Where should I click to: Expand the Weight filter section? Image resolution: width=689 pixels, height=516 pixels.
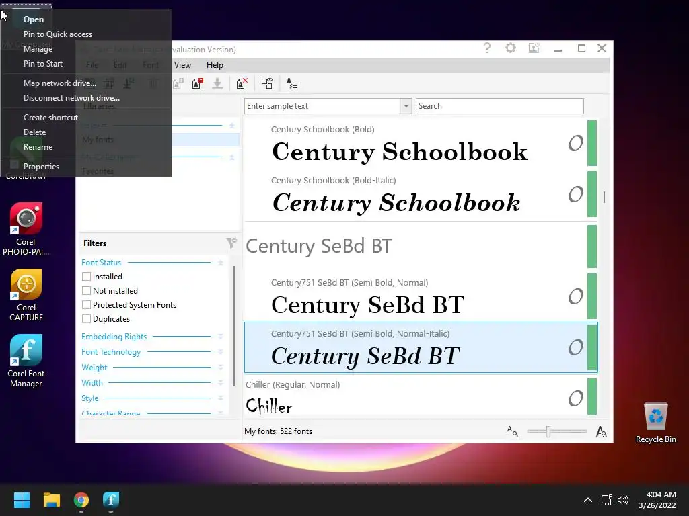[221, 368]
